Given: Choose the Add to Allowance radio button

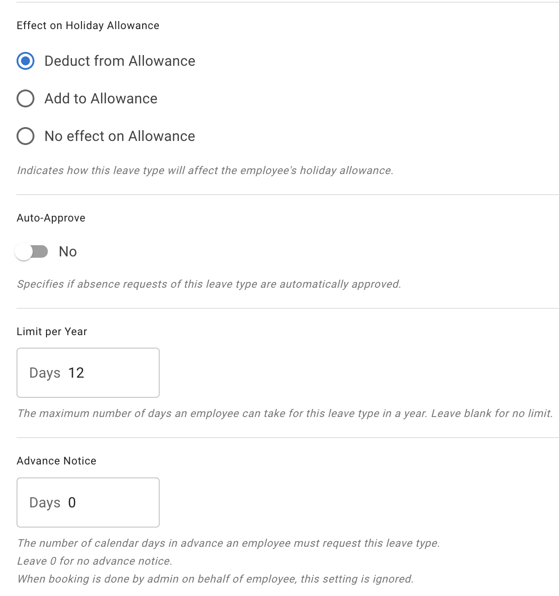Looking at the screenshot, I should click(25, 98).
